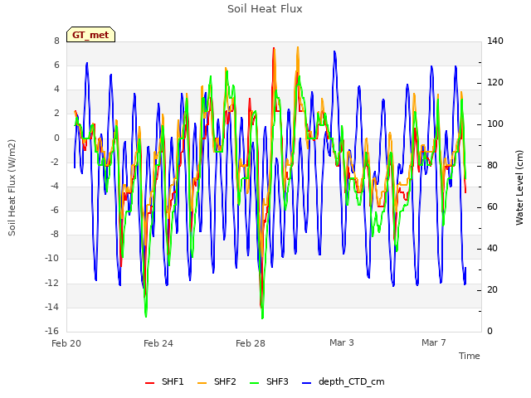Click the Feb 24 x-axis label

click(158, 343)
